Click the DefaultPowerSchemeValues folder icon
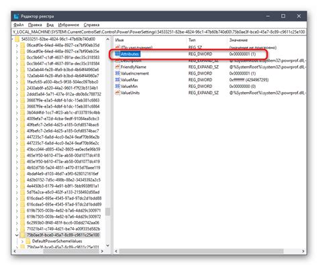 click(28, 241)
